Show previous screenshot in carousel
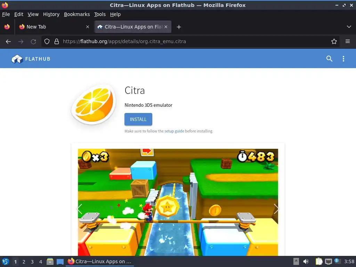Screen dimensions: 356x267 [x=80, y=209]
